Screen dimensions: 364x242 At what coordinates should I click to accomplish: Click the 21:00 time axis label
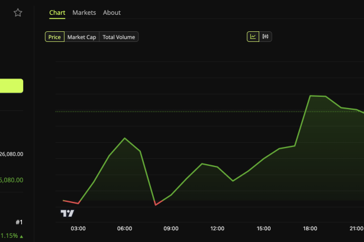(356, 228)
